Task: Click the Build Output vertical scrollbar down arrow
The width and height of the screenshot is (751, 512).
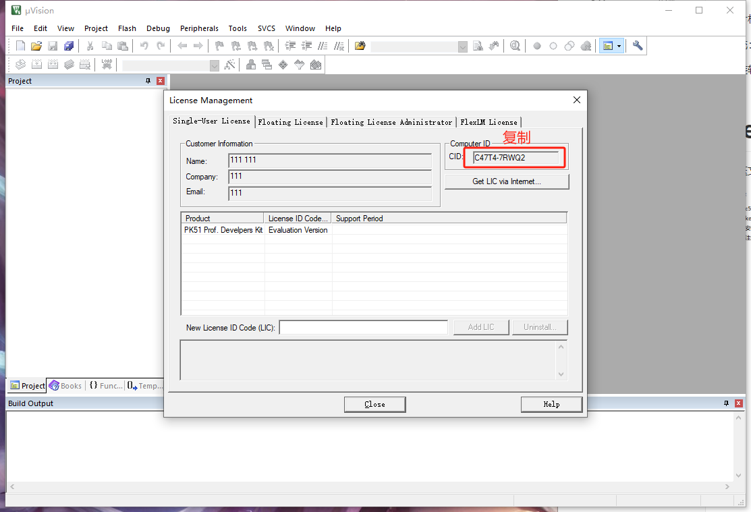Action: 738,476
